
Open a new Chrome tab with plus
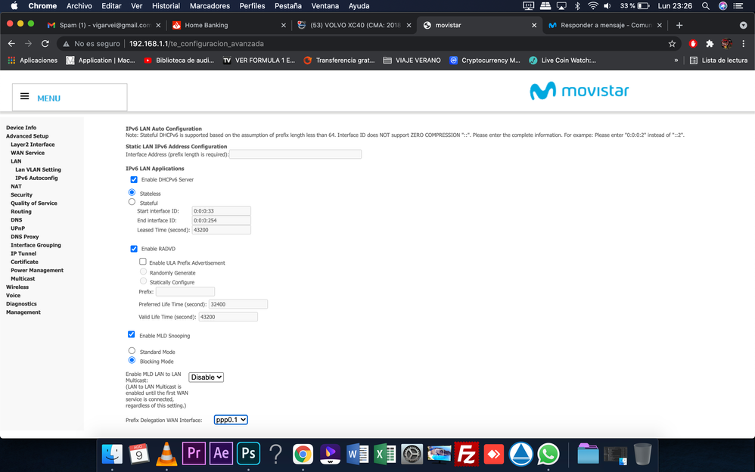679,25
